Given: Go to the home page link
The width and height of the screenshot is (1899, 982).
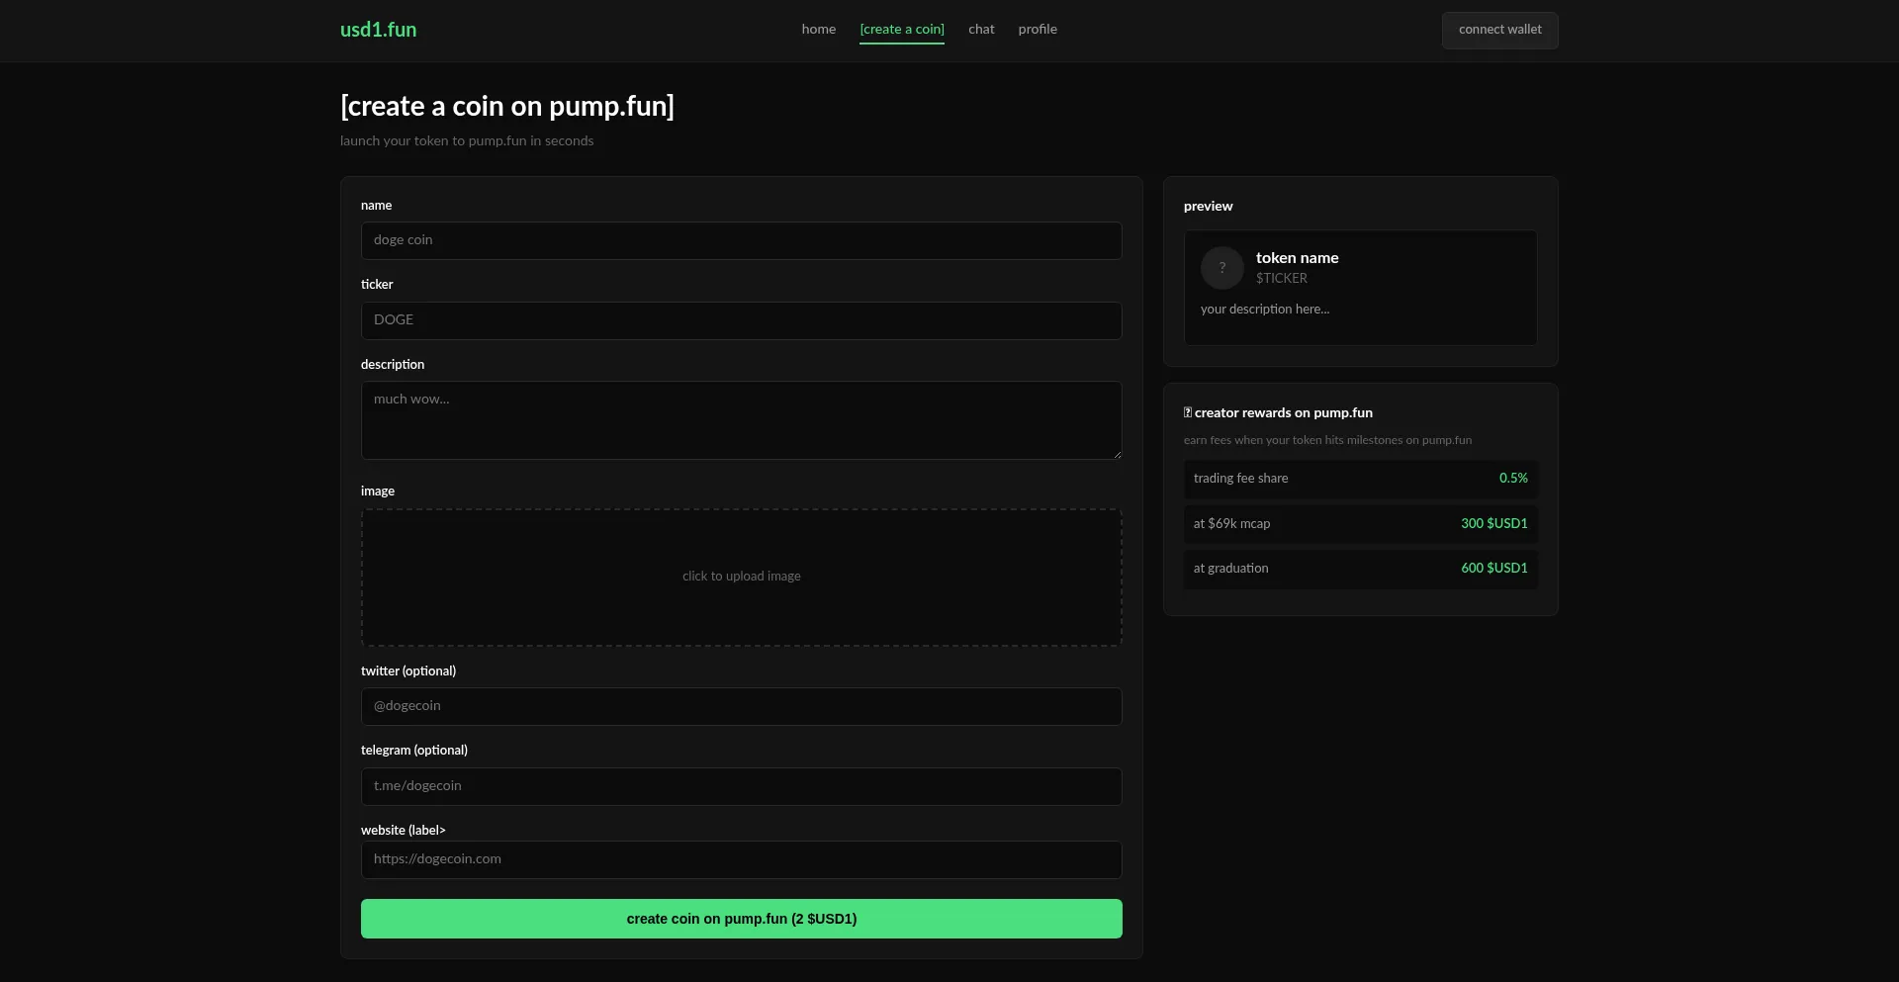Looking at the screenshot, I should 818,30.
